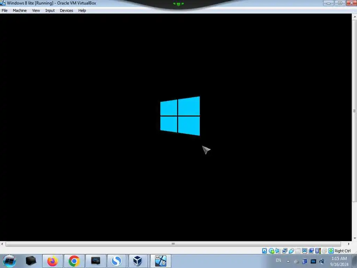Click the mouse integration status icon
Image resolution: width=357 pixels, height=268 pixels.
point(325,251)
